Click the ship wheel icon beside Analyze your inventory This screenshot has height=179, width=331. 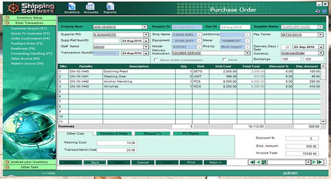tap(7, 162)
